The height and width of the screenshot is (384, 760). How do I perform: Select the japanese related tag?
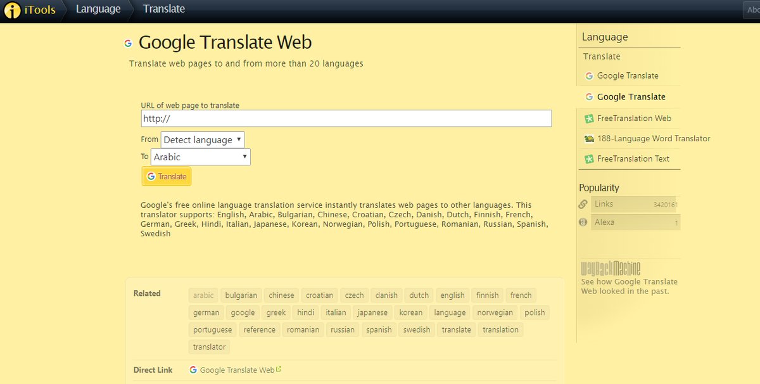pyautogui.click(x=372, y=312)
